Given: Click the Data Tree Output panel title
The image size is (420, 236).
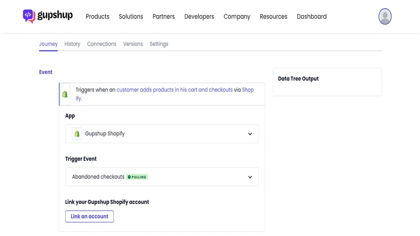Looking at the screenshot, I should click(298, 79).
